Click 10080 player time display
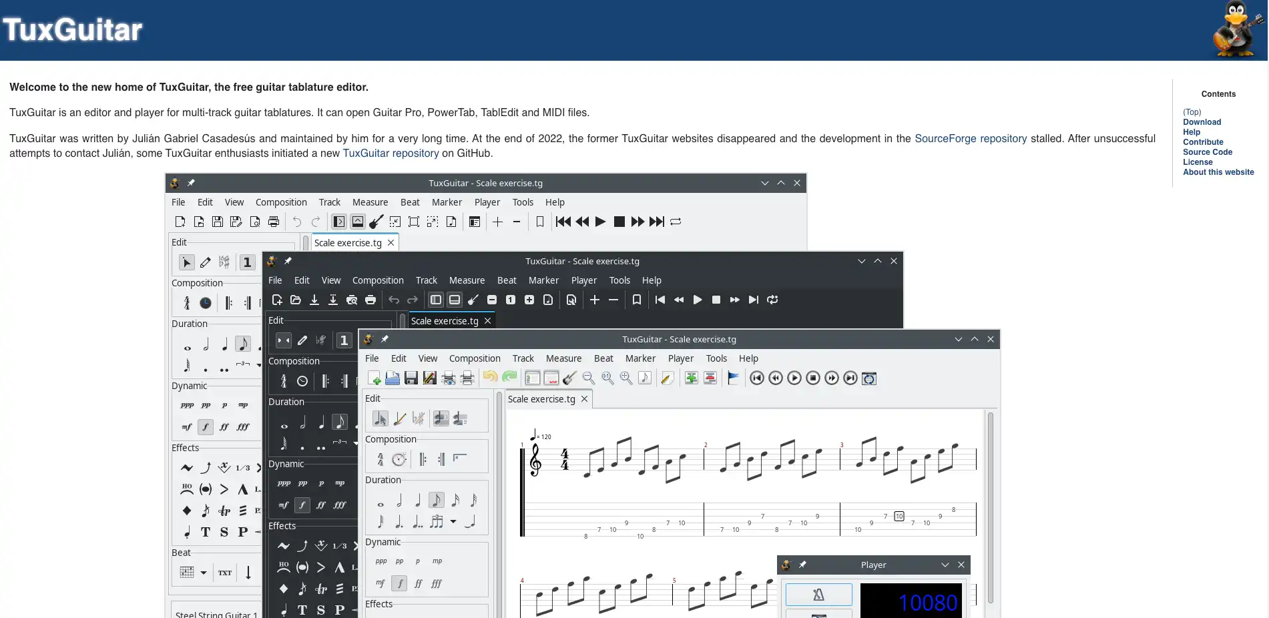 (x=911, y=602)
